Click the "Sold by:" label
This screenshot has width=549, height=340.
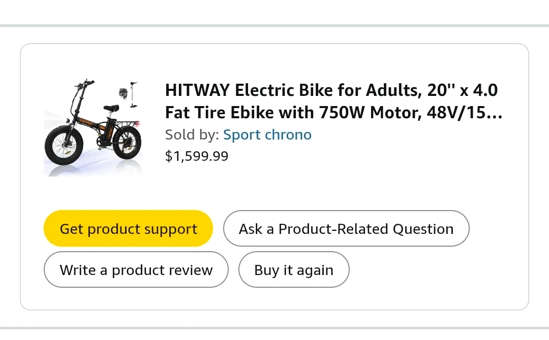(192, 135)
